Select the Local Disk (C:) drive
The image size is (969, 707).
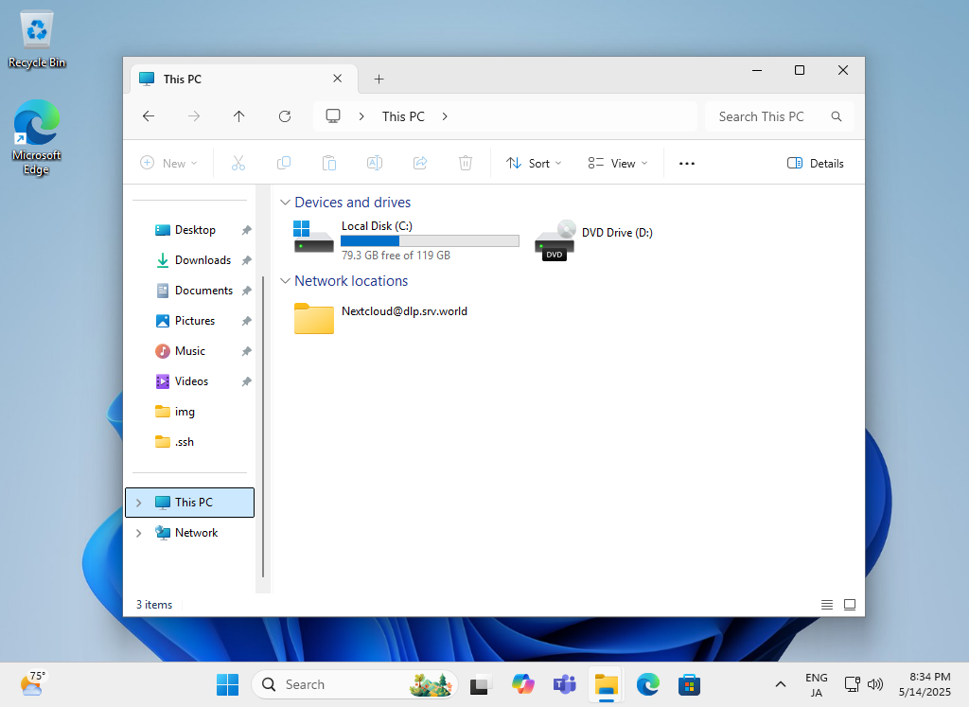pyautogui.click(x=405, y=239)
